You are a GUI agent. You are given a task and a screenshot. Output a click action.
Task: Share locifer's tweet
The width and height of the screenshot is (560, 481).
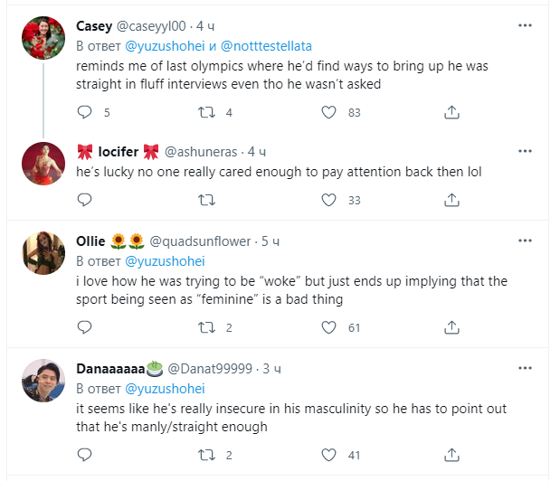[x=451, y=200]
